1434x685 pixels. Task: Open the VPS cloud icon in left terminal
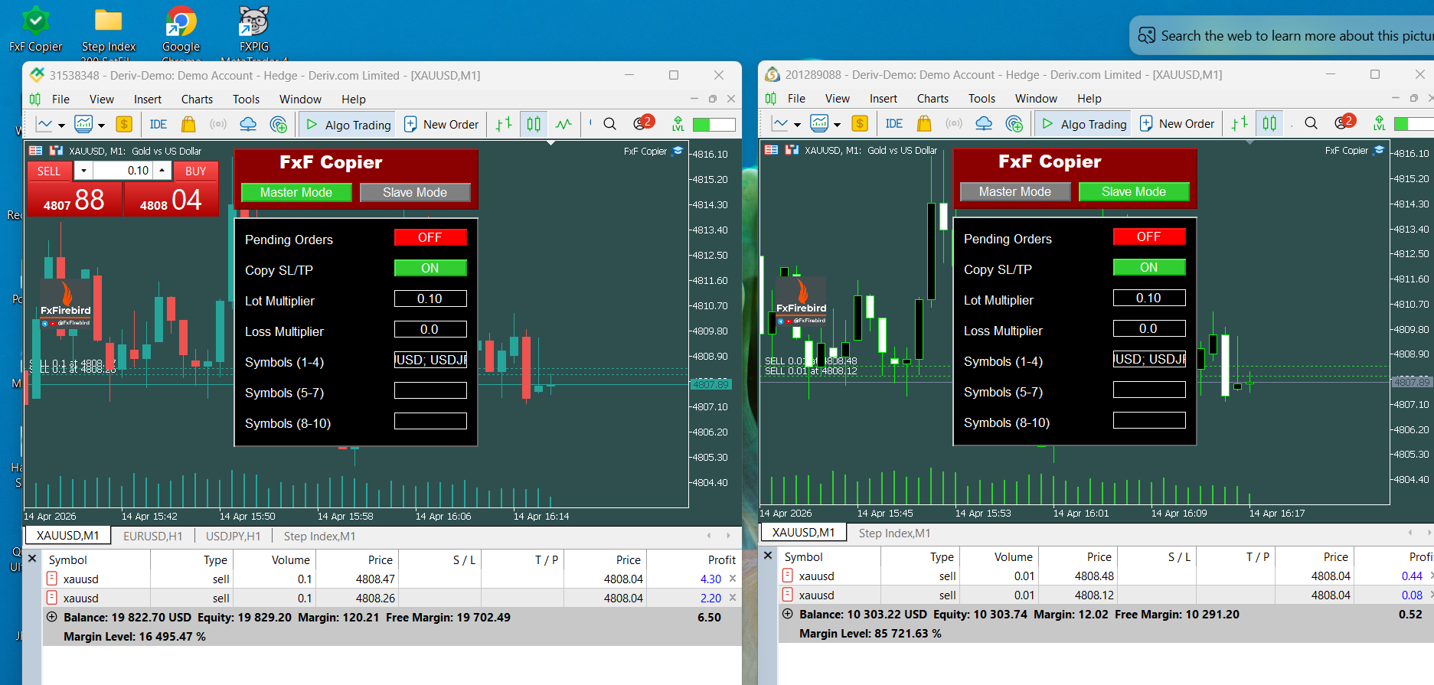tap(248, 124)
